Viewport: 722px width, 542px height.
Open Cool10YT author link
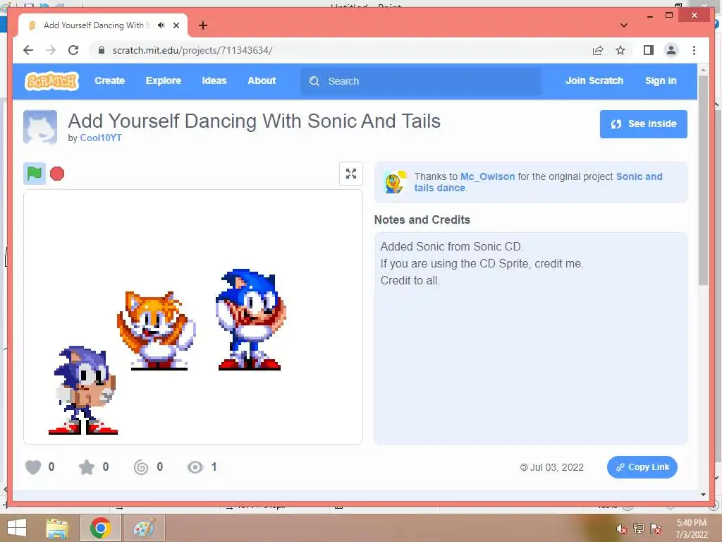[101, 138]
